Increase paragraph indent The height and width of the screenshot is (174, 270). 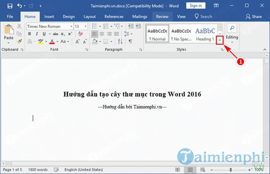click(138, 26)
